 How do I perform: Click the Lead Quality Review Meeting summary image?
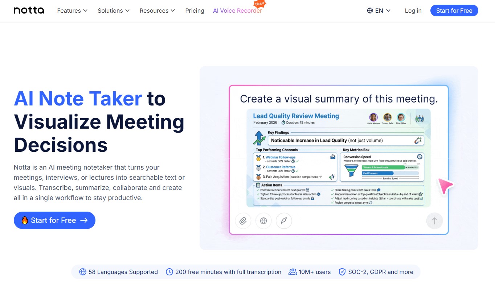pos(338,158)
